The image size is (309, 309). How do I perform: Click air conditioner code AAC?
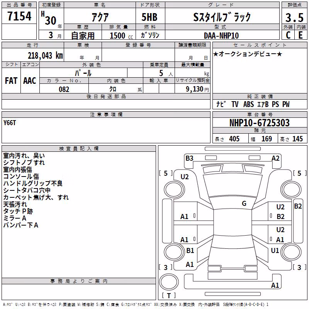[x=30, y=81]
